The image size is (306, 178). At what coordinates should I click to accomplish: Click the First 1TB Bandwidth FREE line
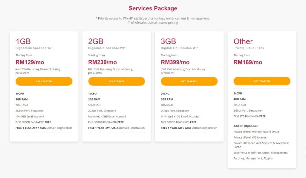(249, 116)
